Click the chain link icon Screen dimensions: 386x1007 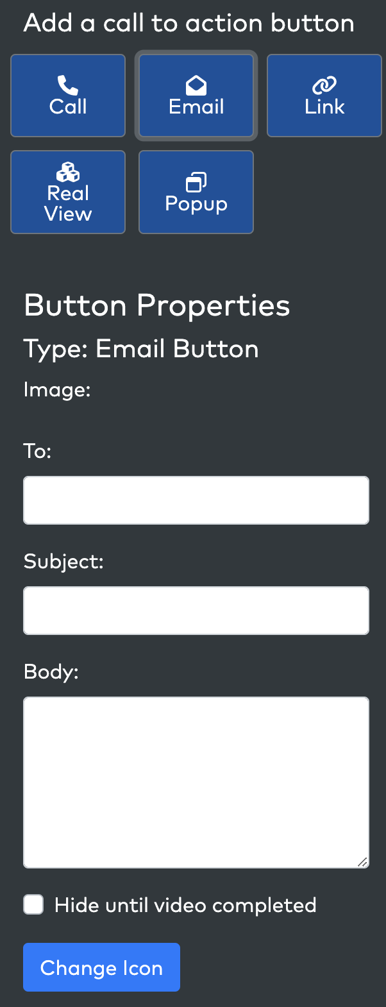tap(324, 85)
